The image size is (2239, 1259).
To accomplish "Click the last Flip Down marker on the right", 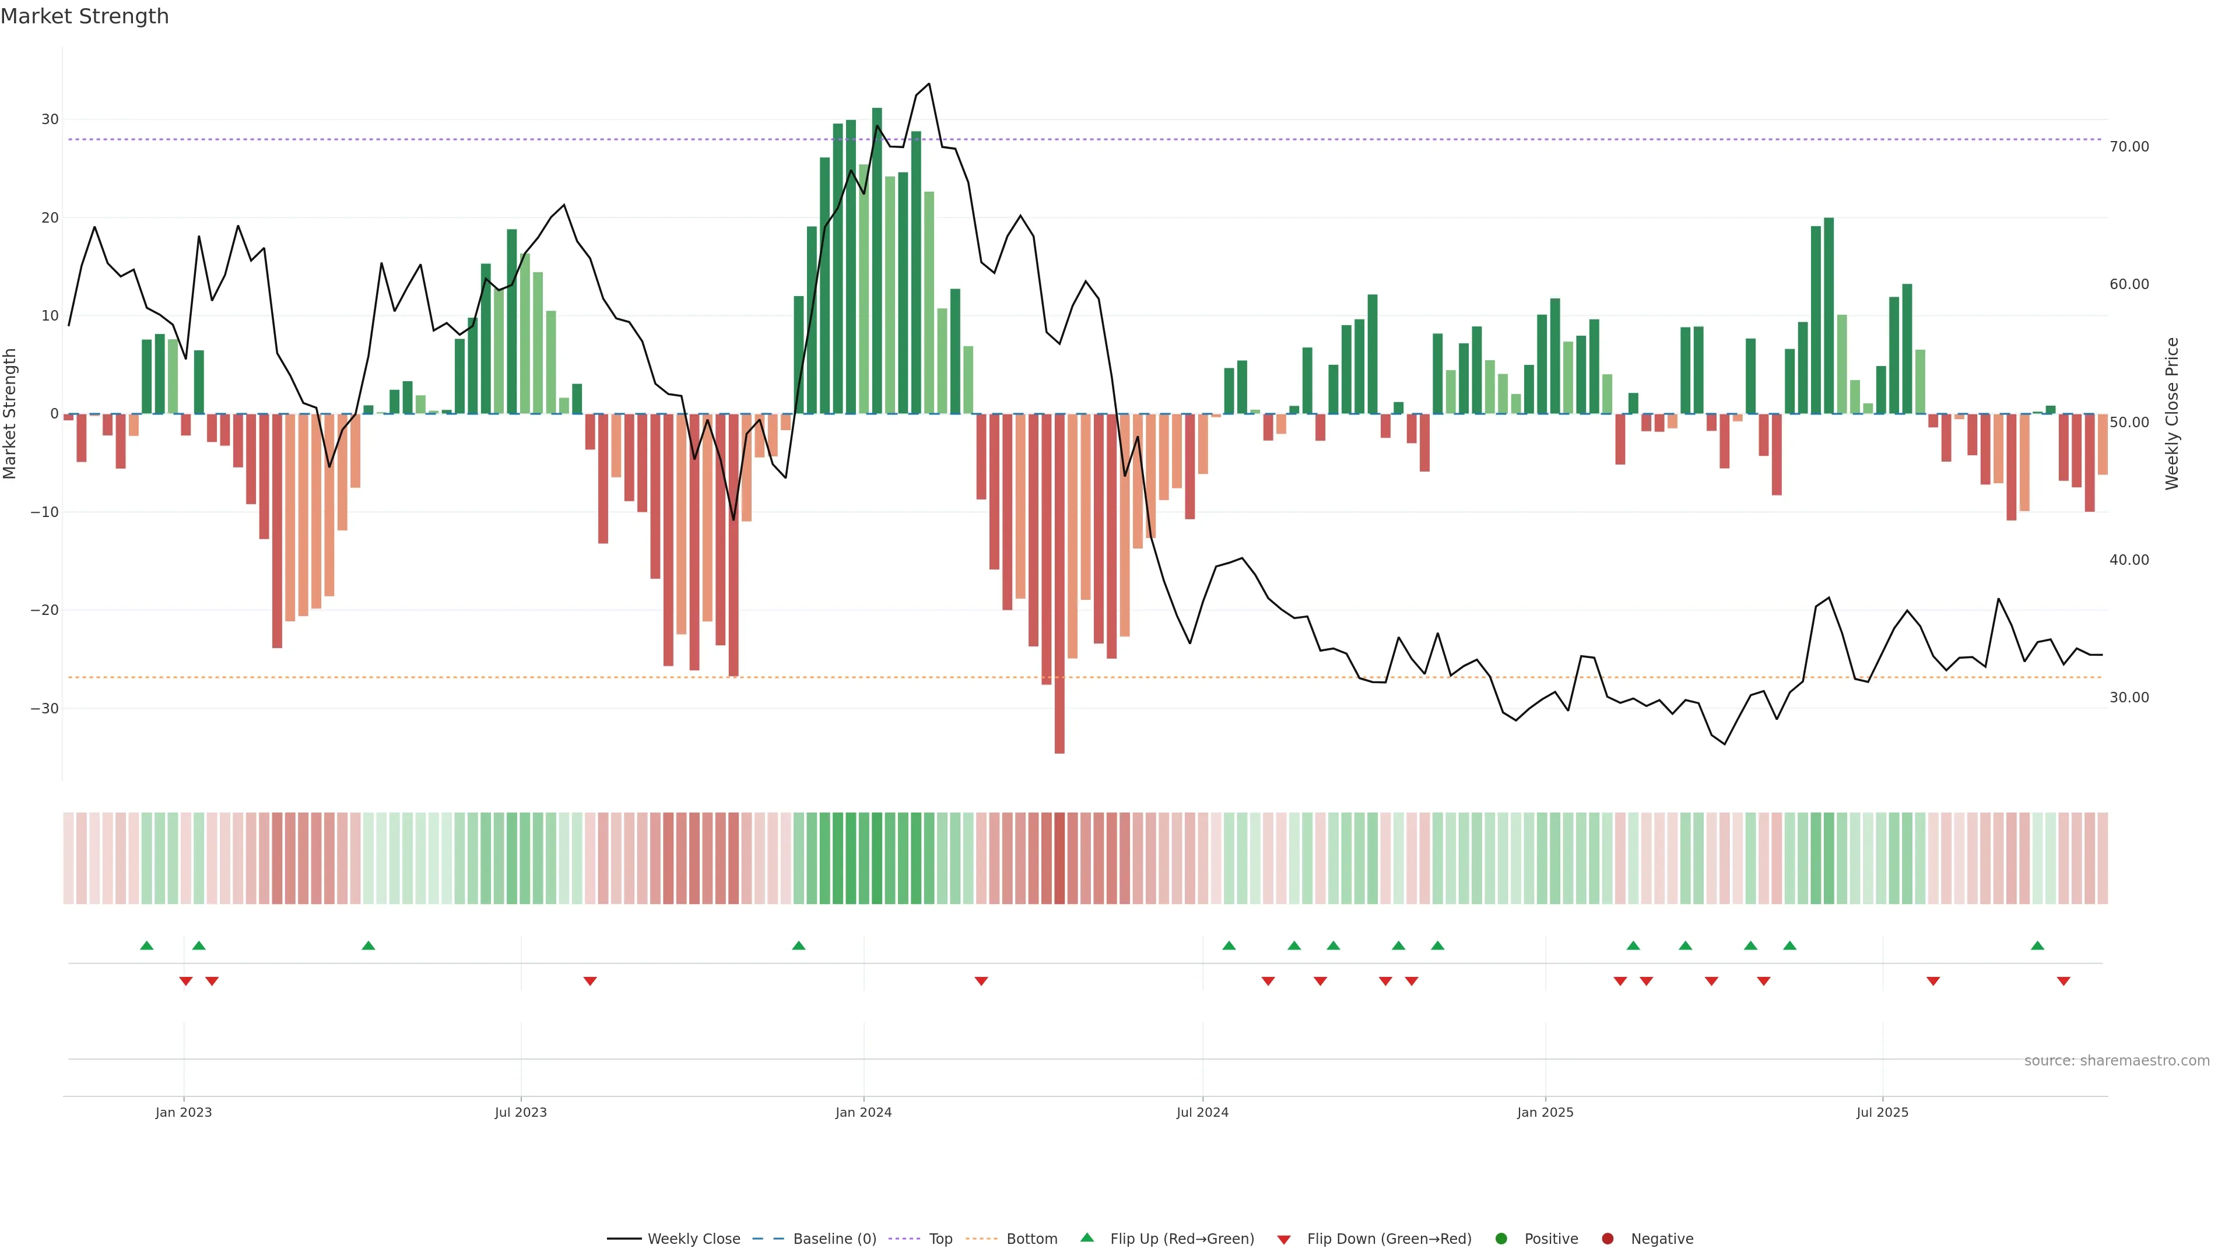I will pyautogui.click(x=2063, y=981).
